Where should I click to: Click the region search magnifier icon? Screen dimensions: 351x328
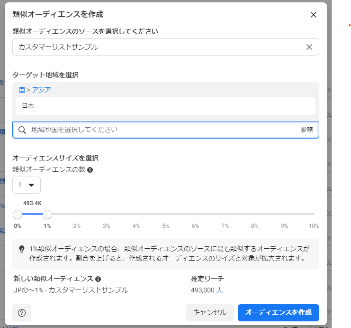point(22,130)
